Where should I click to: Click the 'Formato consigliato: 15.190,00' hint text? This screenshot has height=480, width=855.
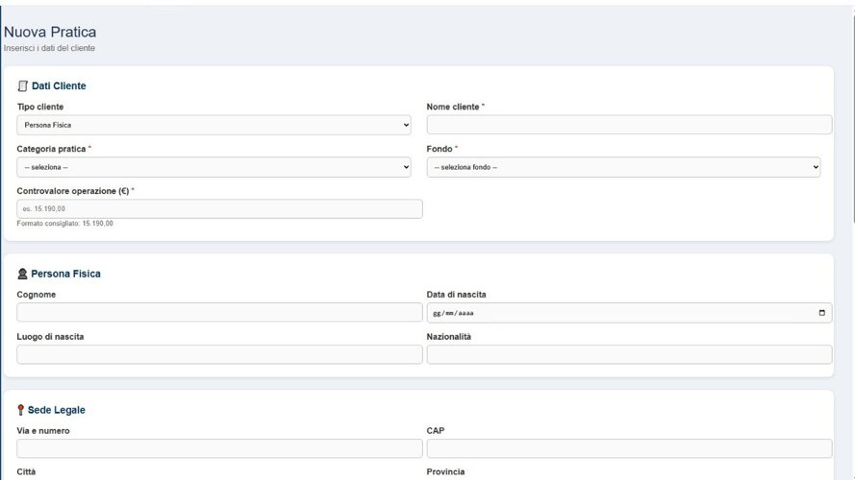(x=64, y=224)
